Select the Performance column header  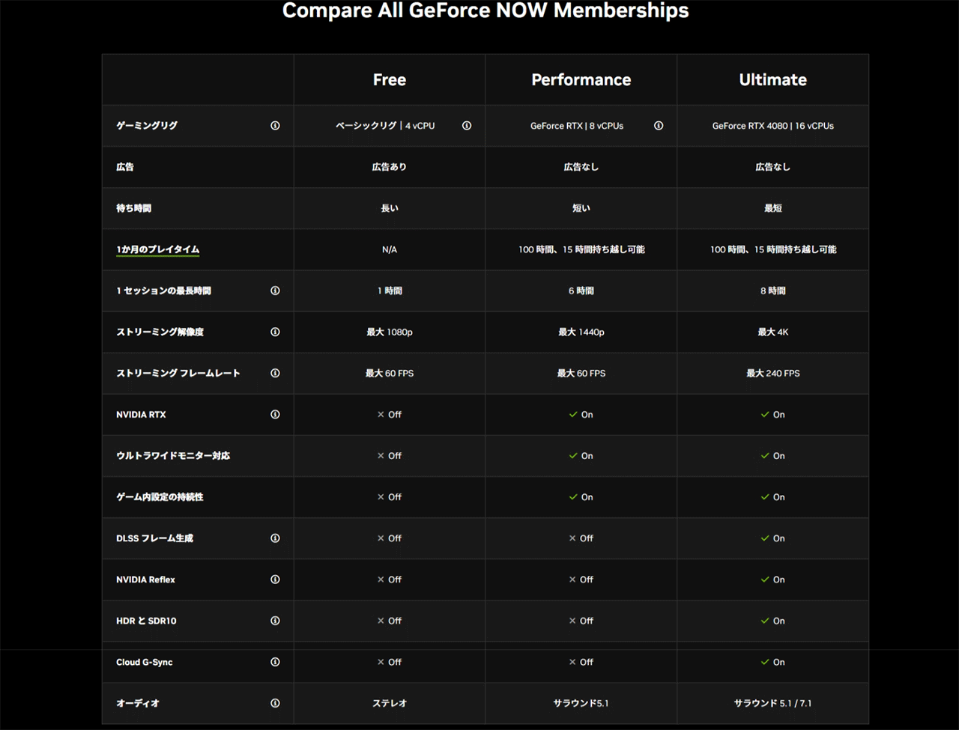pyautogui.click(x=581, y=80)
